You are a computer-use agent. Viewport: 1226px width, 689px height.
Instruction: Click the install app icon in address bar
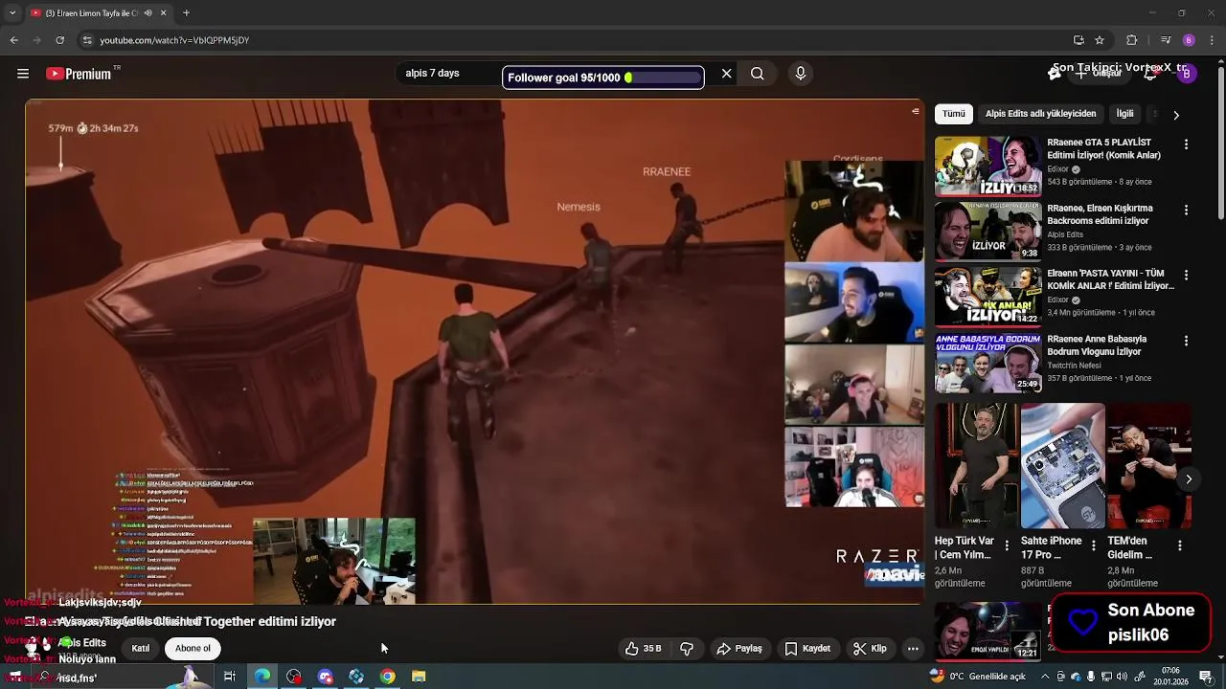click(1078, 40)
